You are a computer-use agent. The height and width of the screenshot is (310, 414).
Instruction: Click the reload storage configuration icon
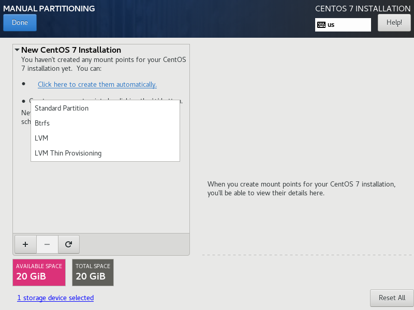69,244
